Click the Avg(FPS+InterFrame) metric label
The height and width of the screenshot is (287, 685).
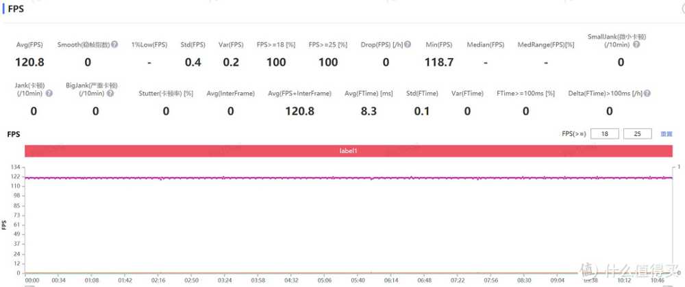[299, 93]
